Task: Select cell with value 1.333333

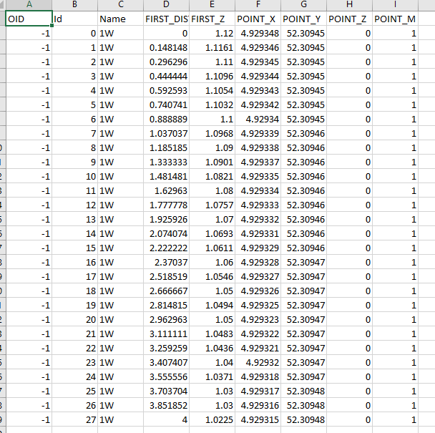Action: (x=166, y=162)
